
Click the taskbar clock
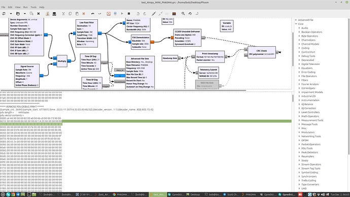pos(340,194)
